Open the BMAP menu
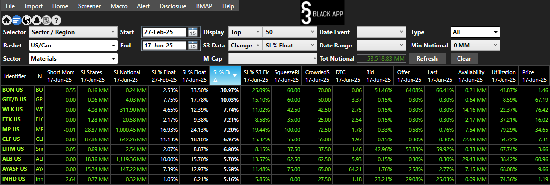550x185 pixels. (x=204, y=6)
